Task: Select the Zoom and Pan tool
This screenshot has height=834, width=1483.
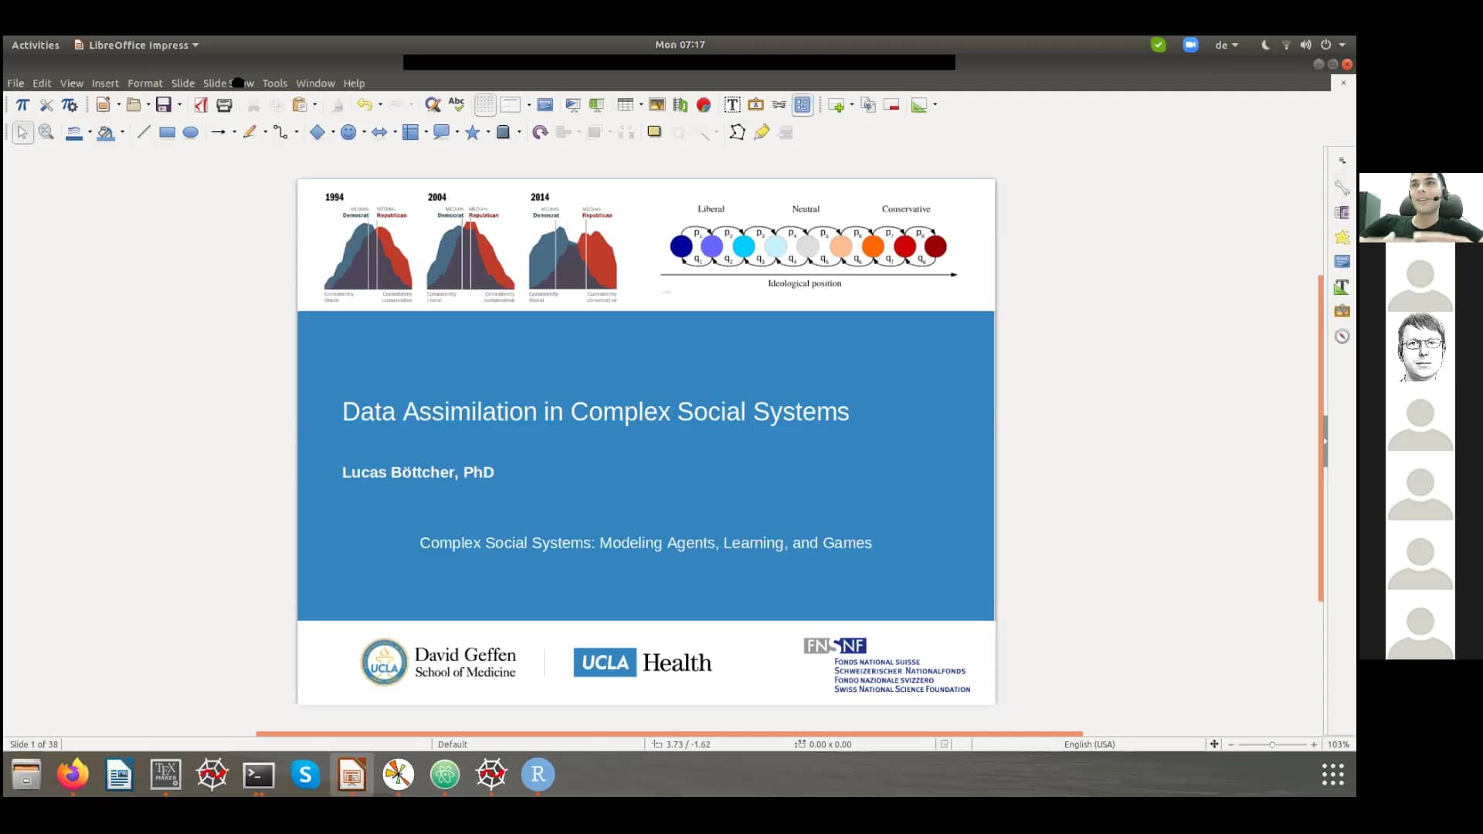Action: (46, 133)
